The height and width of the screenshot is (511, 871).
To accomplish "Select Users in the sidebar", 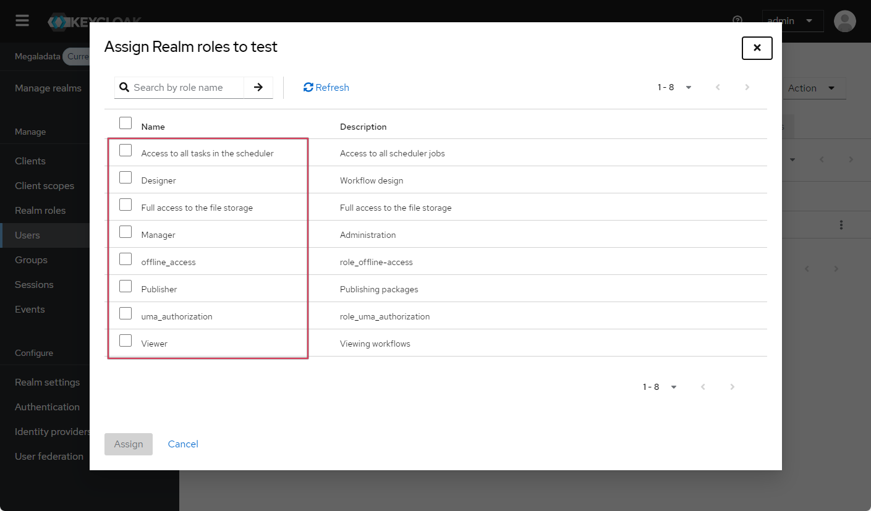I will click(x=27, y=235).
